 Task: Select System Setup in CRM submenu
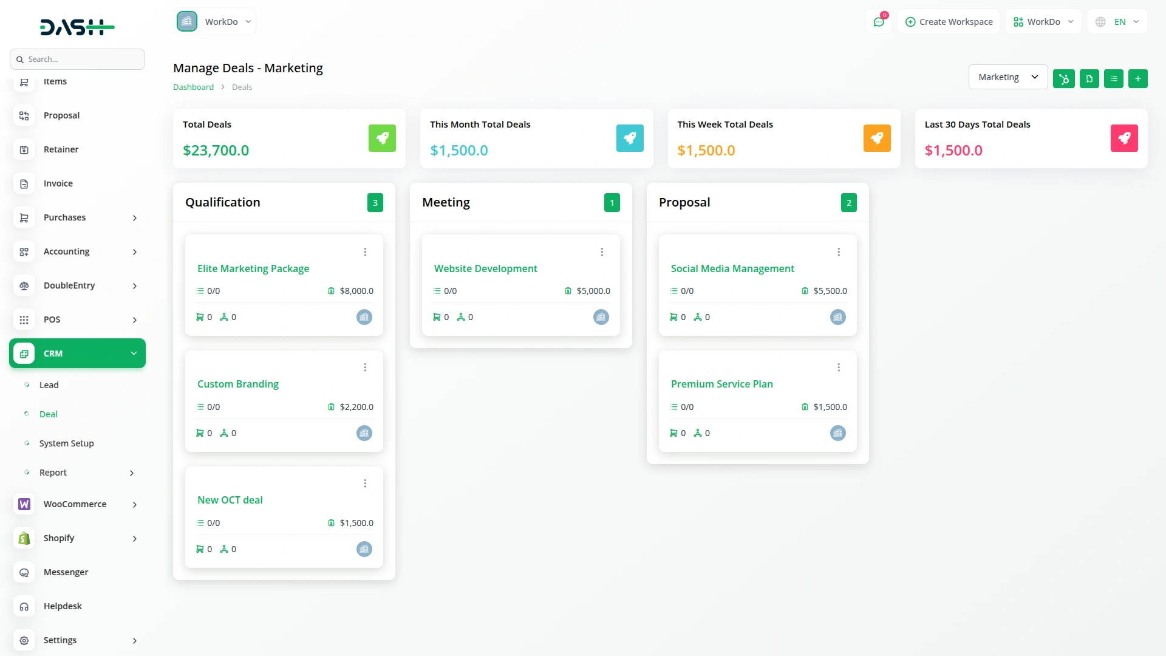click(x=66, y=443)
